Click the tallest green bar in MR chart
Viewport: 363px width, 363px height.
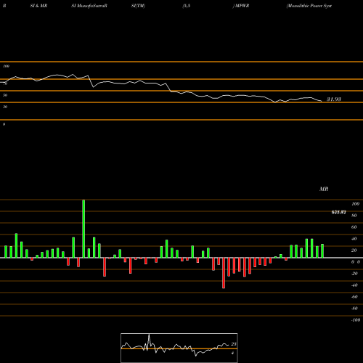tap(83, 229)
